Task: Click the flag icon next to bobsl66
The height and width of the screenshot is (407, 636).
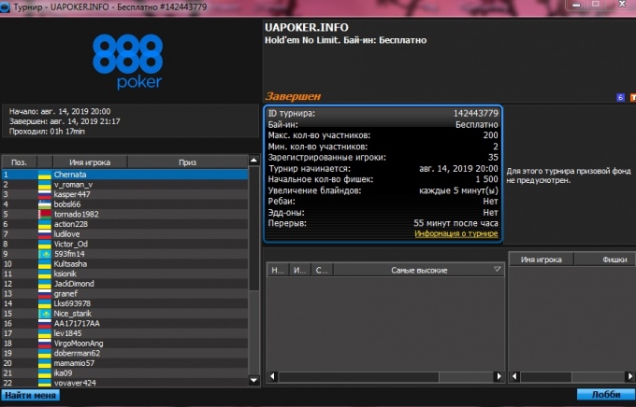Action: click(45, 204)
